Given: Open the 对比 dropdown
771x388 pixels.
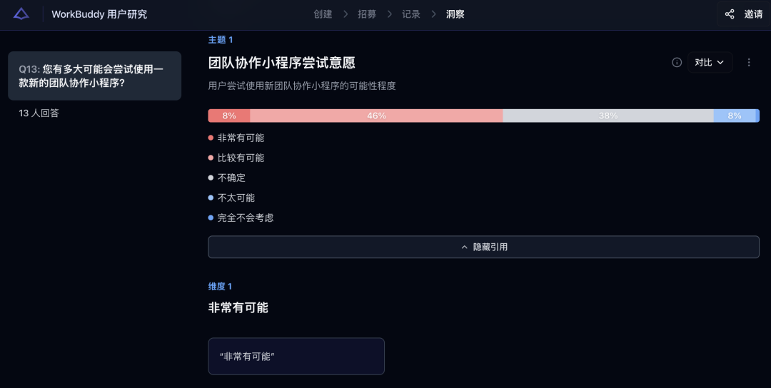Looking at the screenshot, I should [x=710, y=63].
